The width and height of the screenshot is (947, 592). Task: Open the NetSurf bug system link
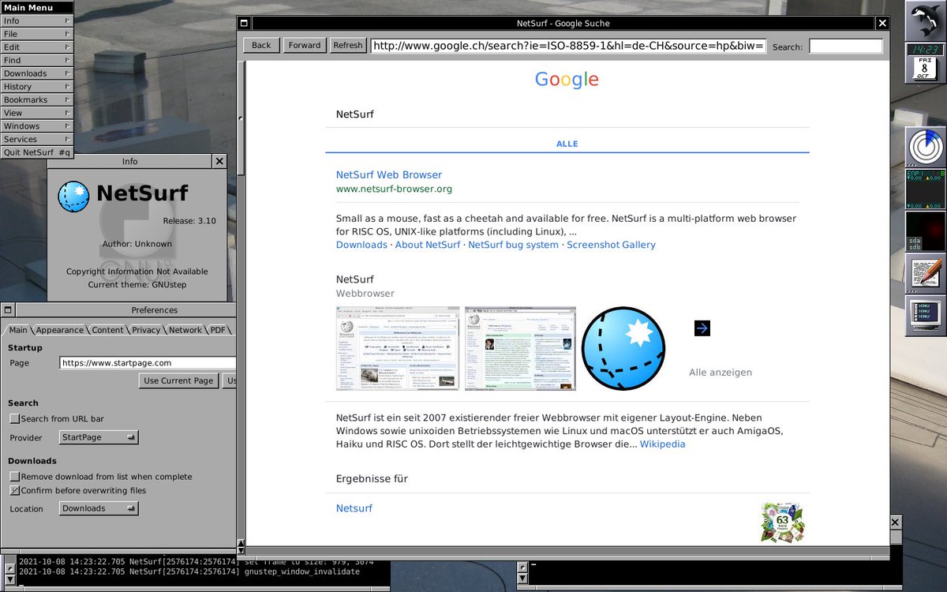coord(513,245)
